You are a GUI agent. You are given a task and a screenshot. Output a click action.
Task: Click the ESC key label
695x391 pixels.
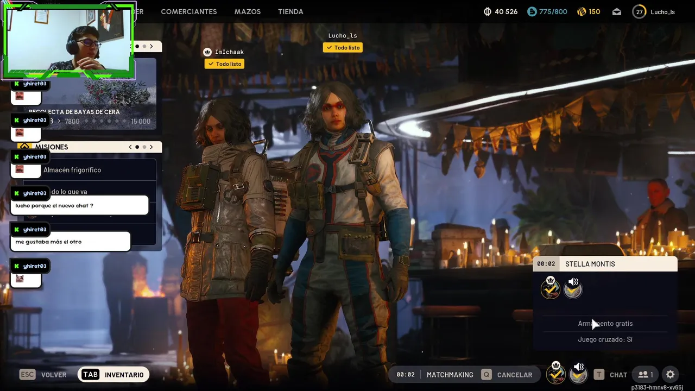[27, 375]
